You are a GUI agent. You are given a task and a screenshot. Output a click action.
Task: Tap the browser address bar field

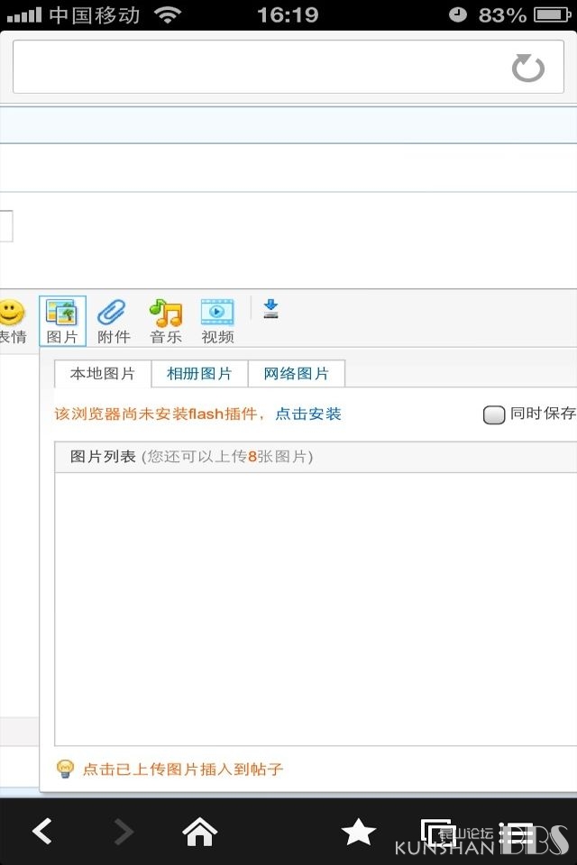click(x=288, y=67)
